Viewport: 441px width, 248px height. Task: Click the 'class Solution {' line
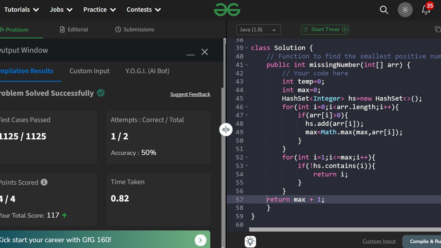282,48
